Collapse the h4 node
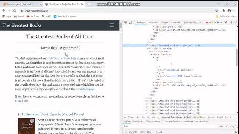Screen dimensions: 239x134 pos(153,58)
